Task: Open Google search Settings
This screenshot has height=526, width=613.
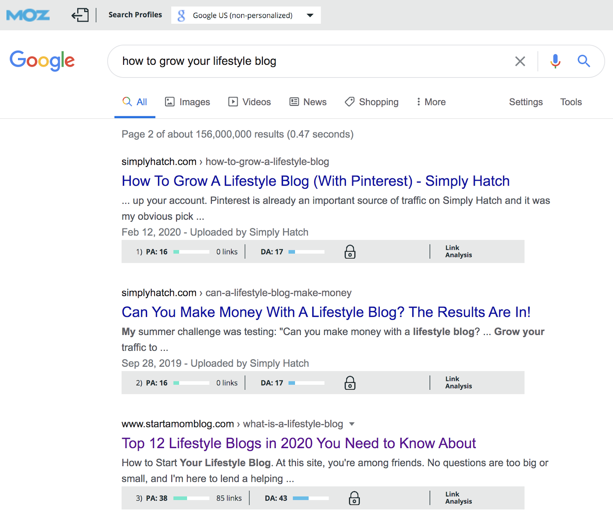Action: pos(526,102)
